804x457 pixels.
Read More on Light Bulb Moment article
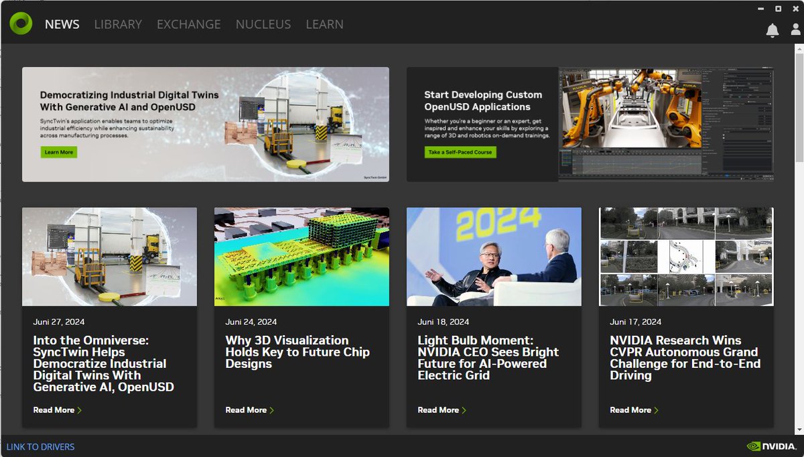coord(442,410)
